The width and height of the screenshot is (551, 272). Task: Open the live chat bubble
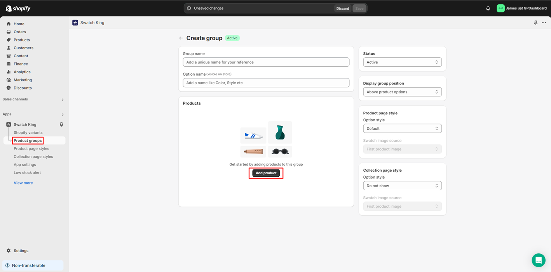(539, 260)
